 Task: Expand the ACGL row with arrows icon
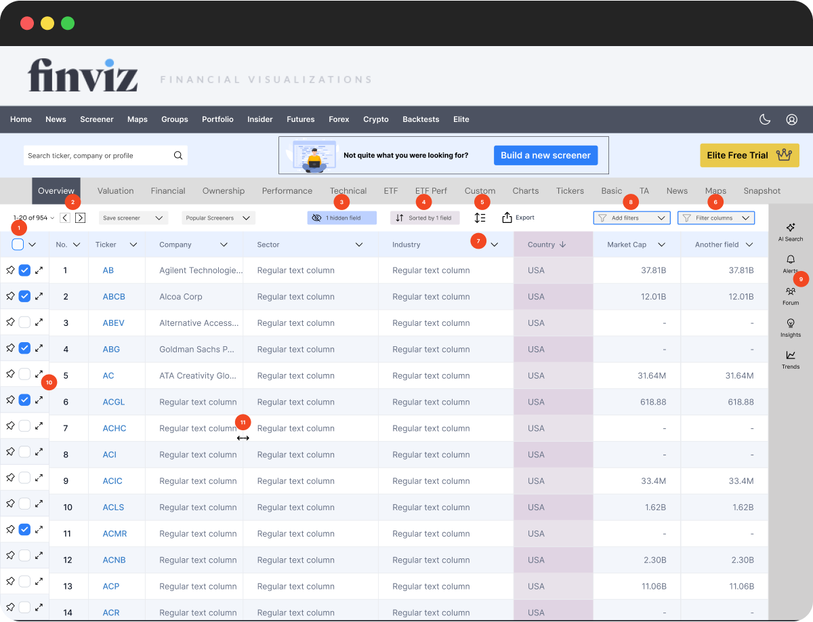click(x=39, y=402)
